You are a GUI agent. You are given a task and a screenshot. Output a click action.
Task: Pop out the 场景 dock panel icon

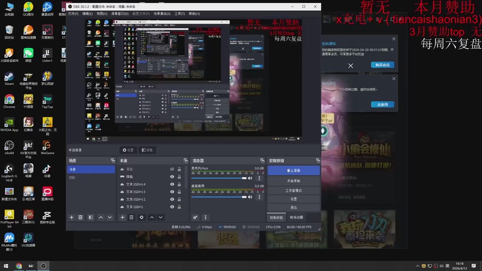(113, 160)
